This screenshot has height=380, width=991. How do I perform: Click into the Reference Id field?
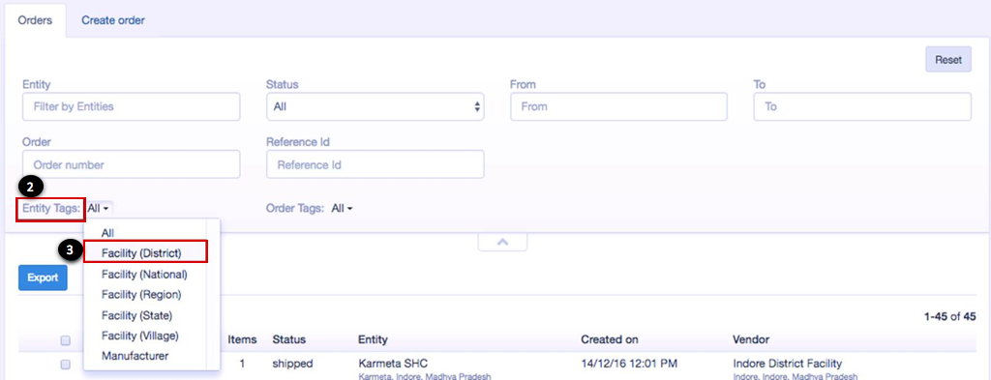tap(375, 164)
